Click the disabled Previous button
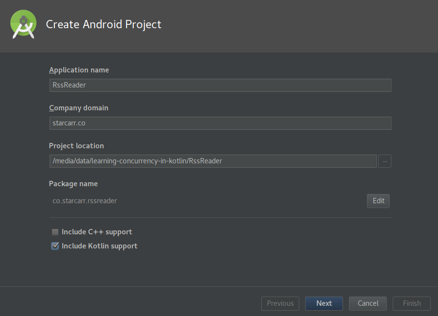This screenshot has width=438, height=316. (280, 303)
